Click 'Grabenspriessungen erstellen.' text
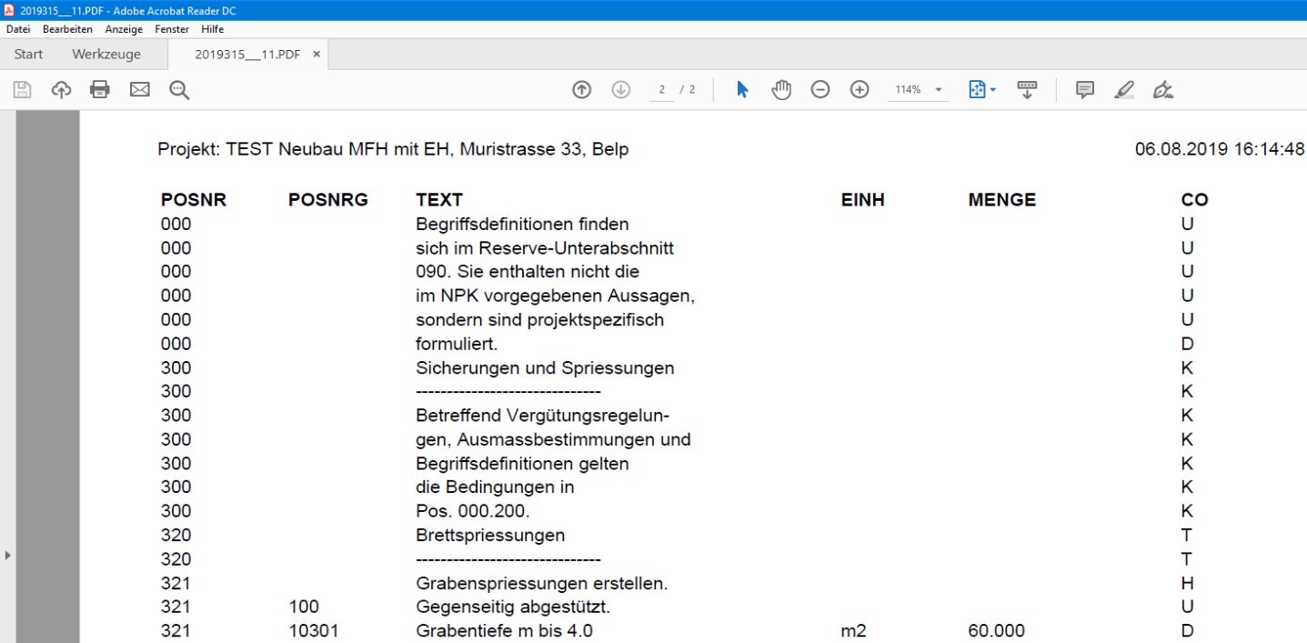The width and height of the screenshot is (1307, 643). coord(542,583)
